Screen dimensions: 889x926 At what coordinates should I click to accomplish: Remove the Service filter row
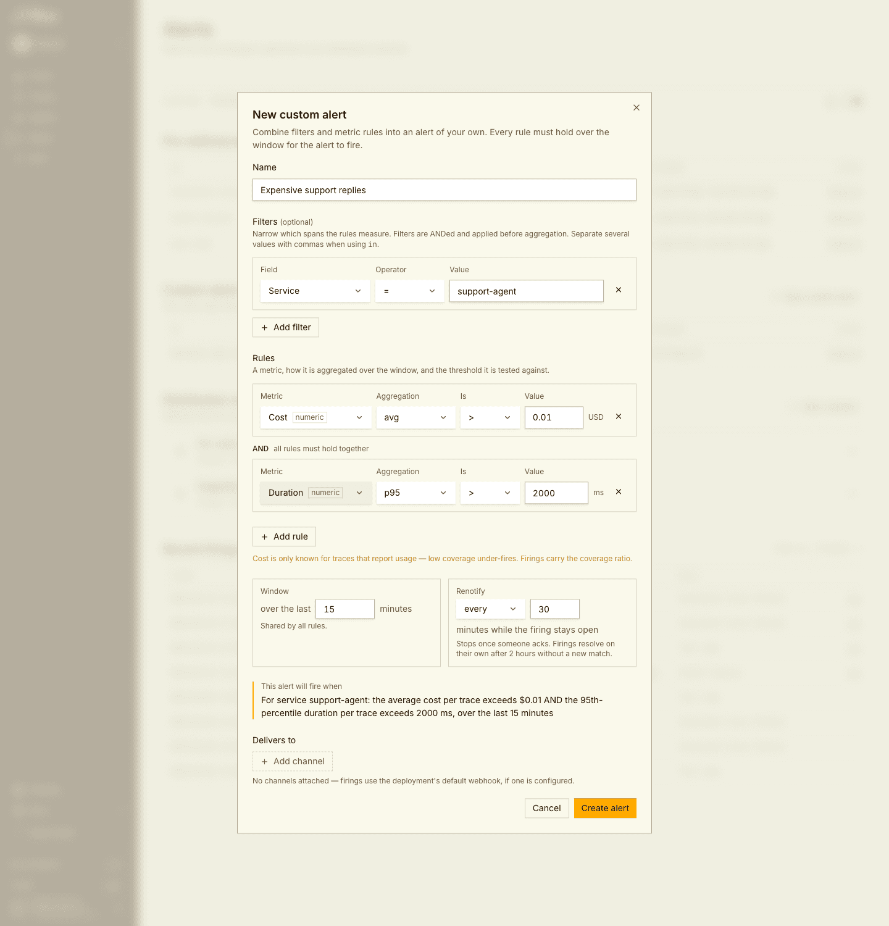pos(619,290)
